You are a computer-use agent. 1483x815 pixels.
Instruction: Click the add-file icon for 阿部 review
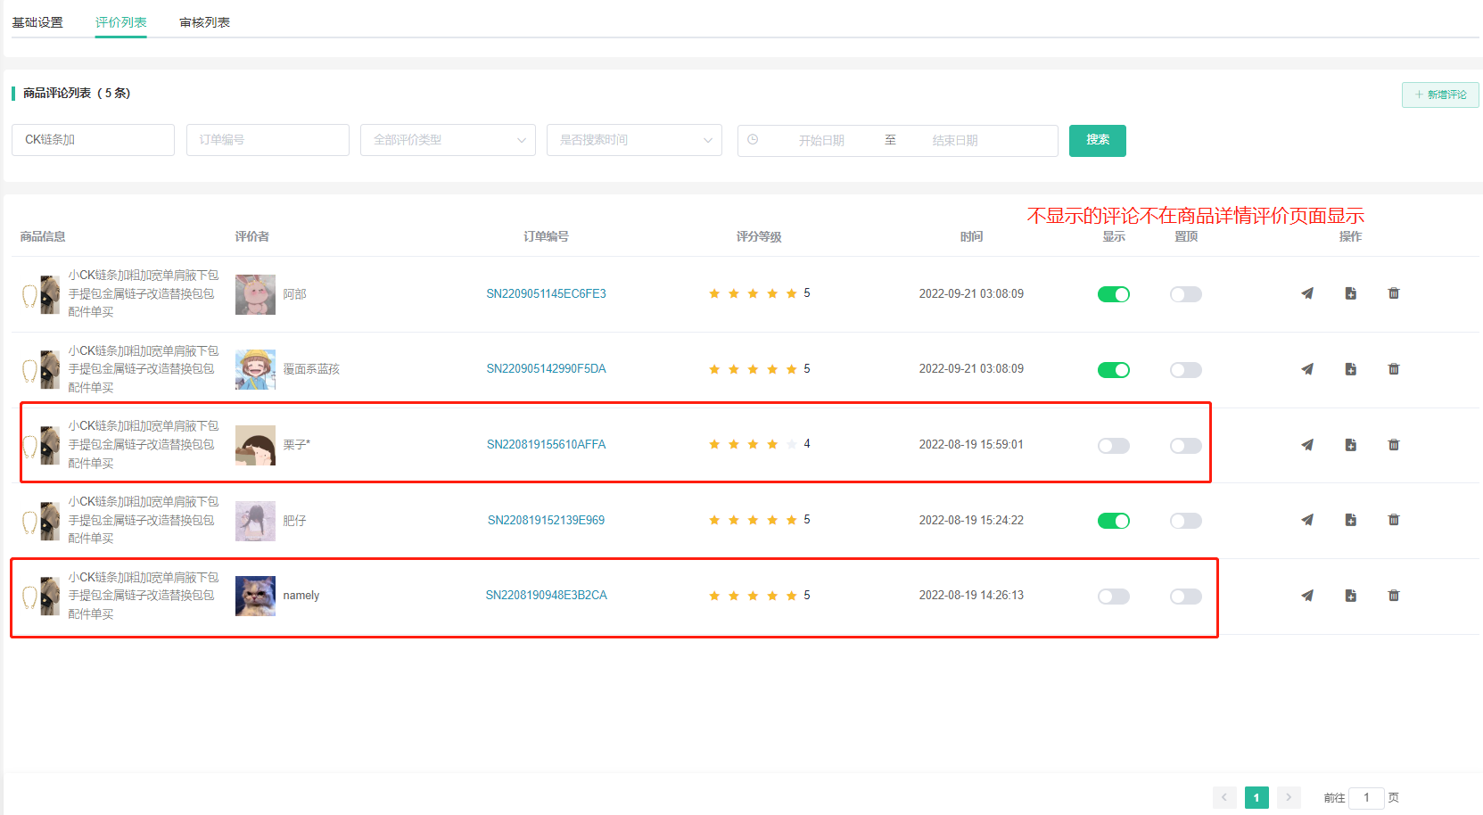pyautogui.click(x=1351, y=293)
